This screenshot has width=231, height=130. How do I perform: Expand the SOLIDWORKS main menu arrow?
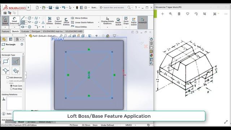click(x=29, y=7)
